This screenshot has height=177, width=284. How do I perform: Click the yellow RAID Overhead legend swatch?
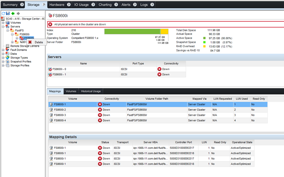coord(204,46)
